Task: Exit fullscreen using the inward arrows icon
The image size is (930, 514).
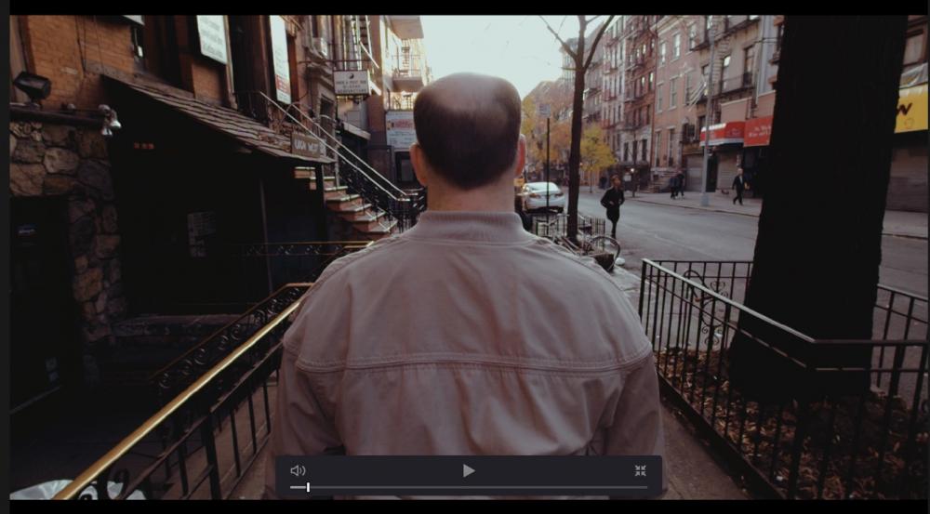Action: [x=640, y=470]
